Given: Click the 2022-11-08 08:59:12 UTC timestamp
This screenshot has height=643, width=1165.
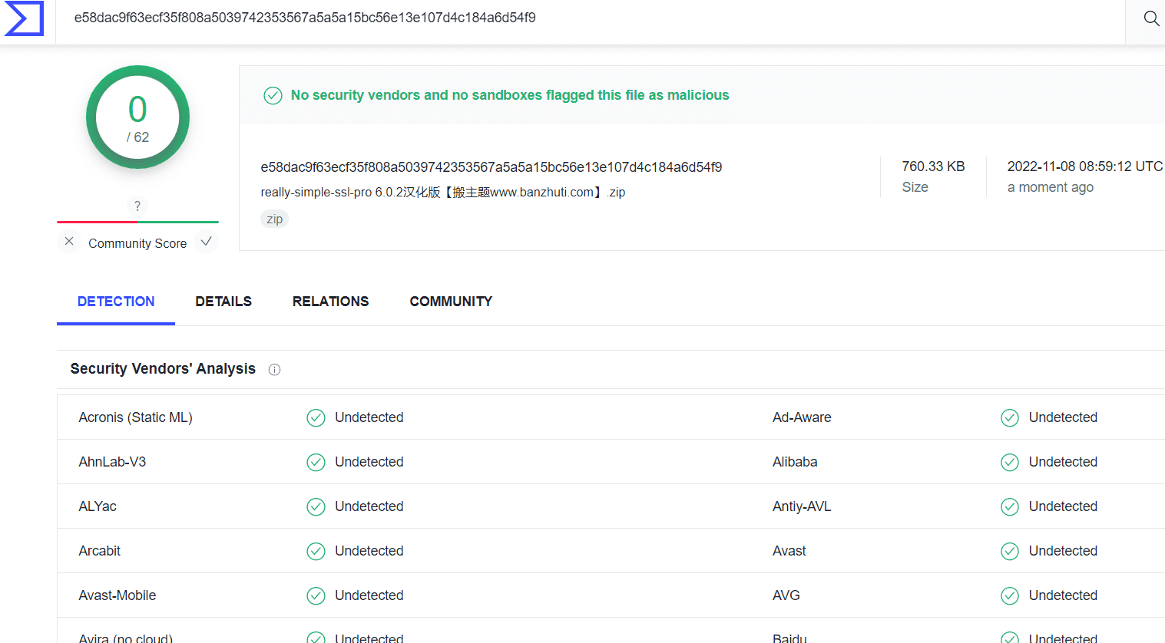Looking at the screenshot, I should coord(1085,167).
